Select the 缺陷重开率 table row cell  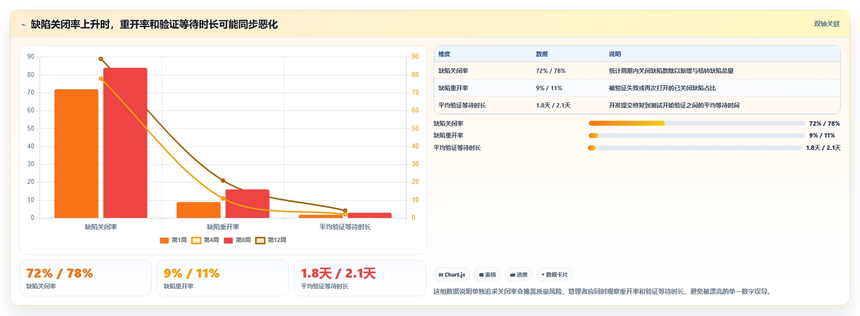click(x=453, y=88)
